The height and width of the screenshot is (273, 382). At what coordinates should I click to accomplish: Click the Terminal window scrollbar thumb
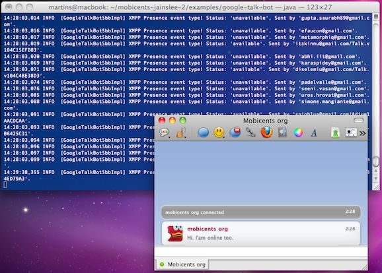click(x=376, y=162)
